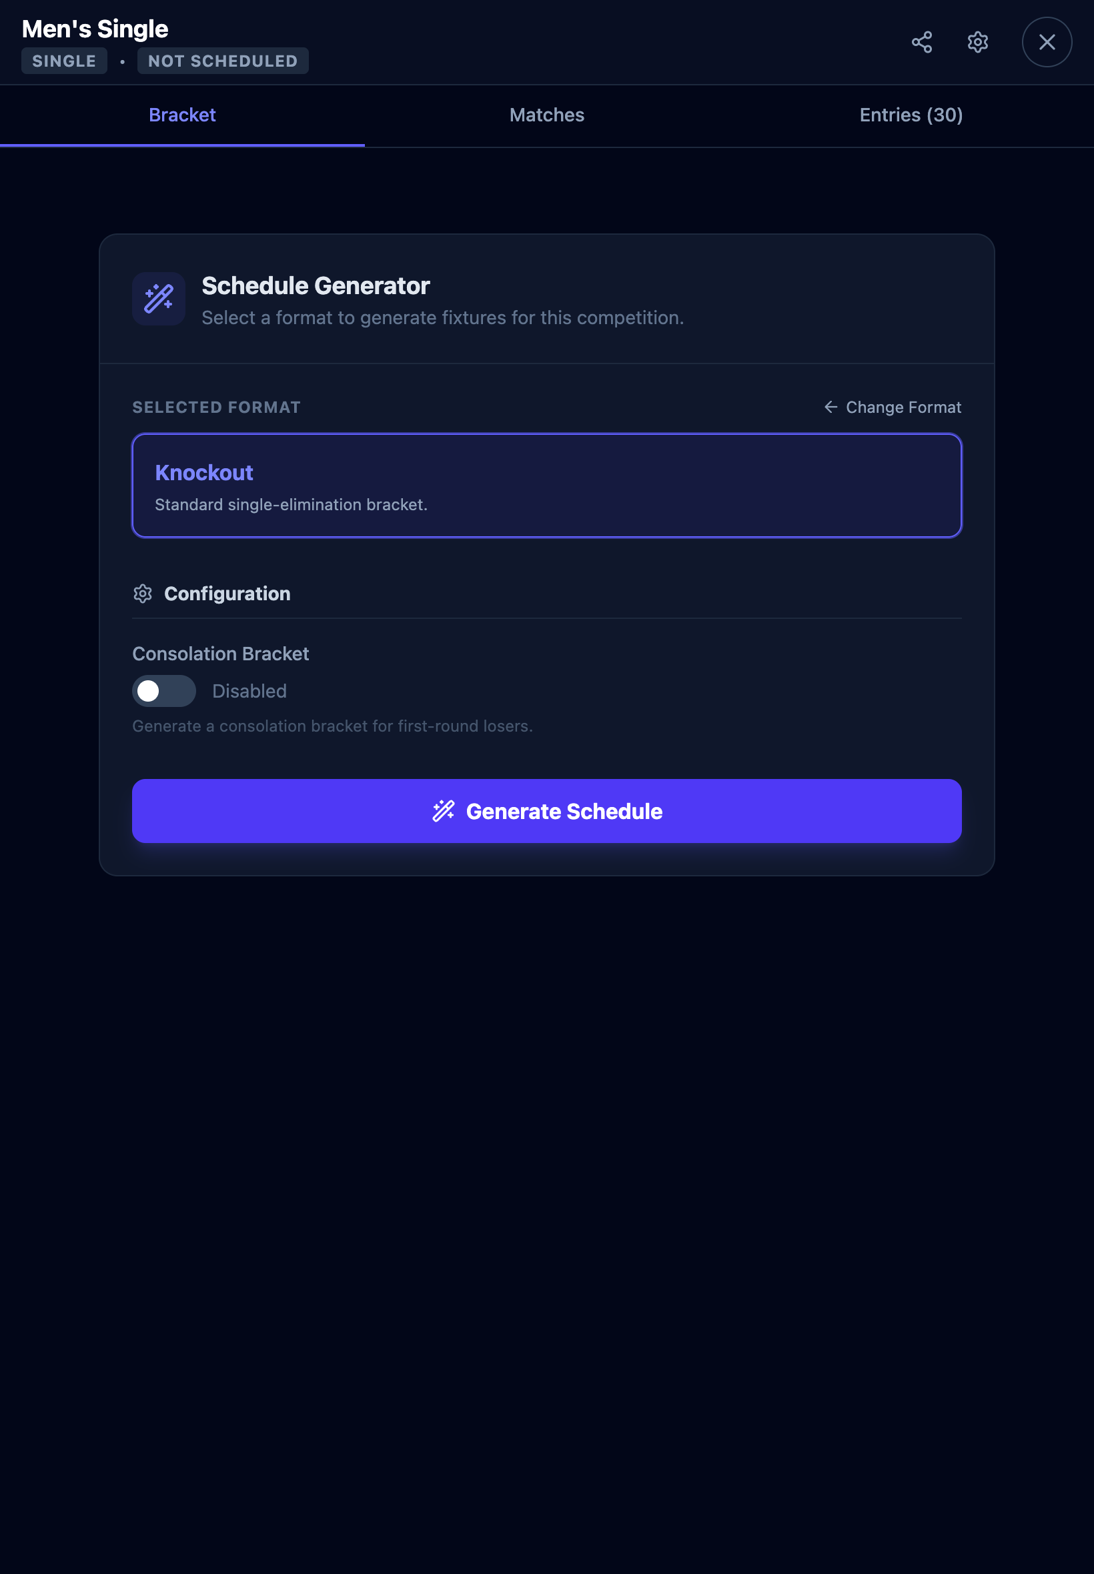The image size is (1094, 1574).
Task: Close the Men's Single panel
Action: (1046, 43)
